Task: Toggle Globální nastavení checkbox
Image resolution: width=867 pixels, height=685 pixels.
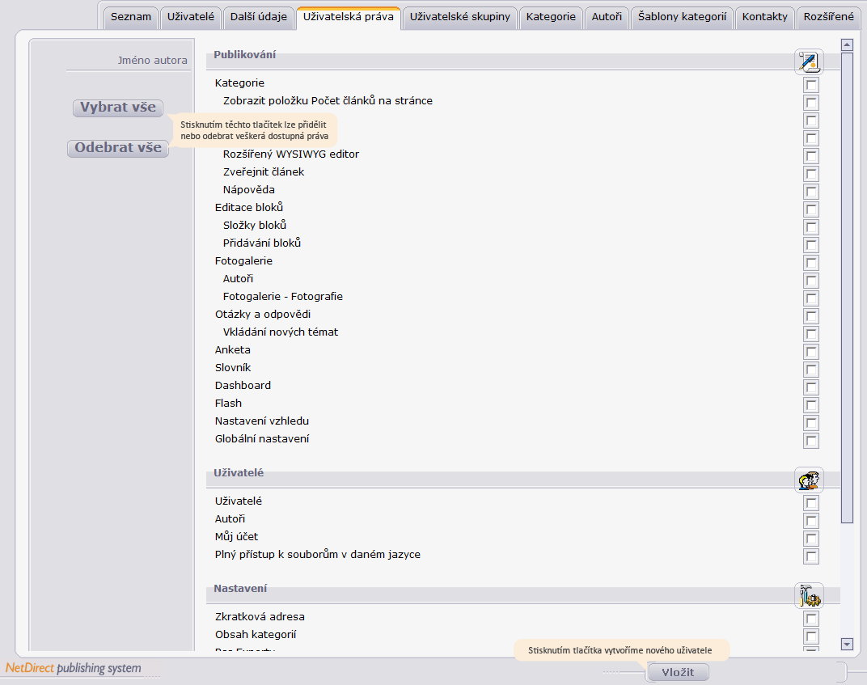Action: (811, 441)
